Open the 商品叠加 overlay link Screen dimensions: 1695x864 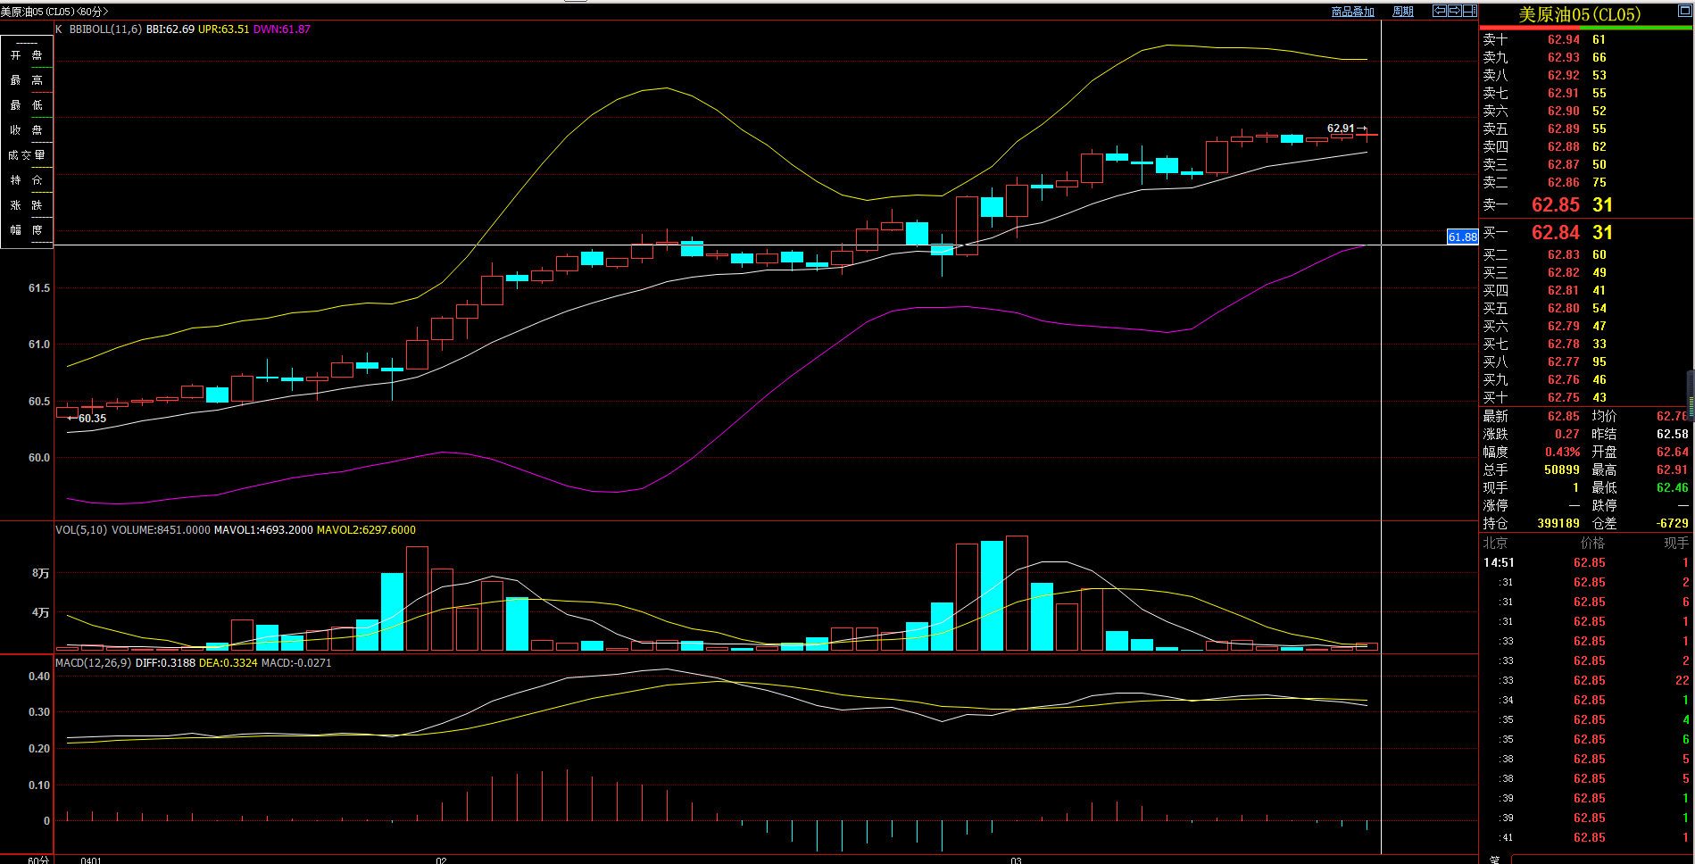pyautogui.click(x=1352, y=12)
